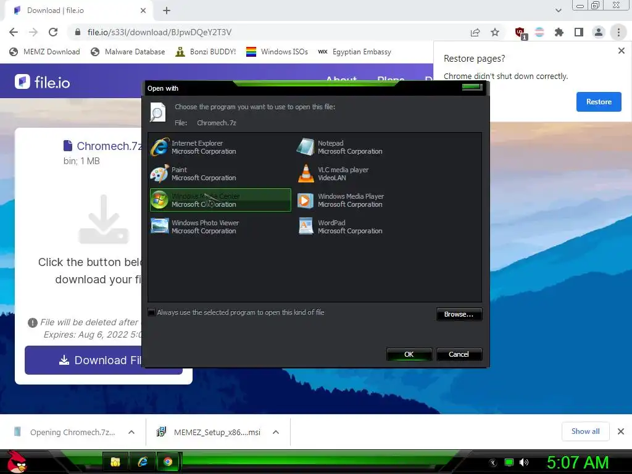Dismiss the Restore pages popup
Screen dimensions: 632x474
(x=621, y=51)
